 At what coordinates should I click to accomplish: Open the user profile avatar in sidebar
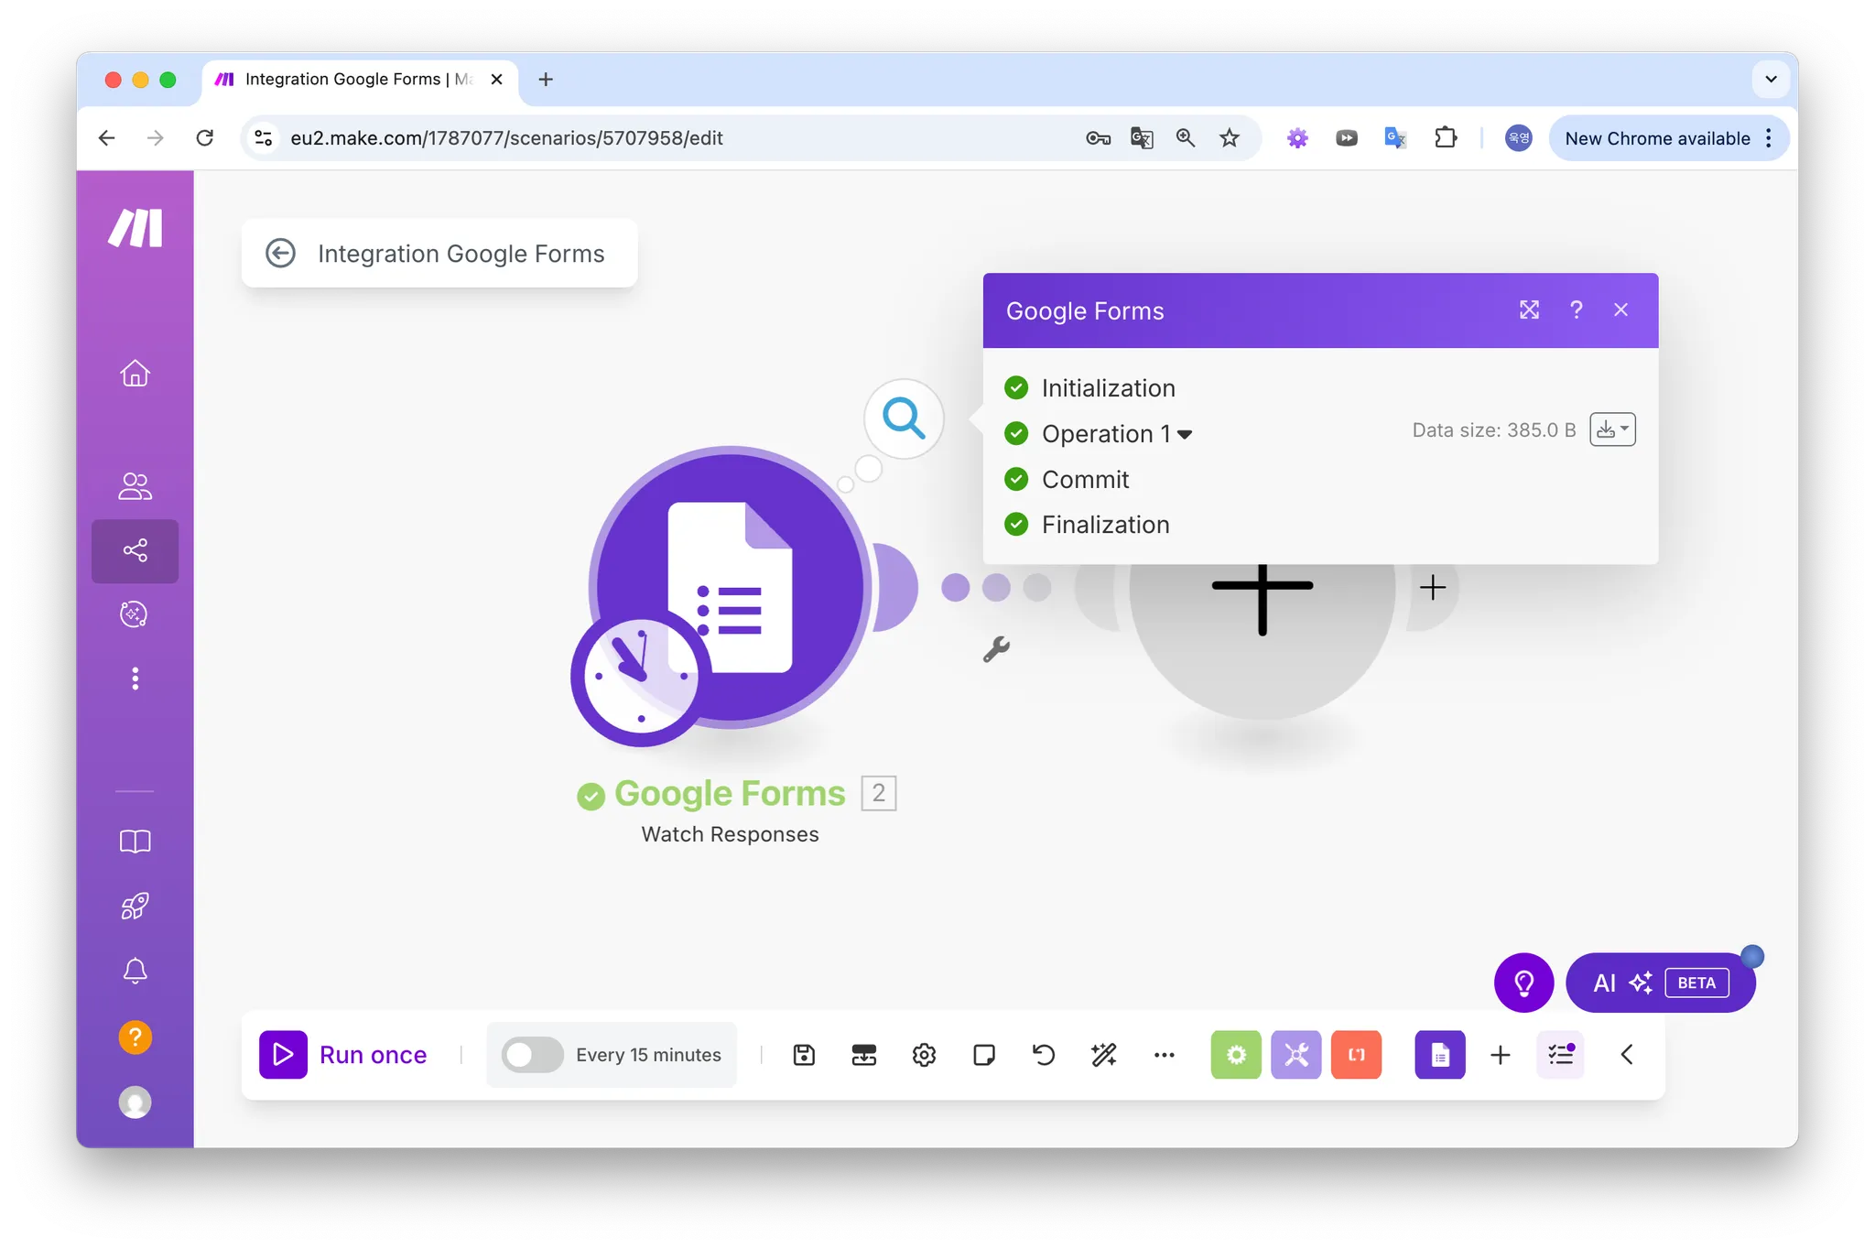pyautogui.click(x=135, y=1102)
